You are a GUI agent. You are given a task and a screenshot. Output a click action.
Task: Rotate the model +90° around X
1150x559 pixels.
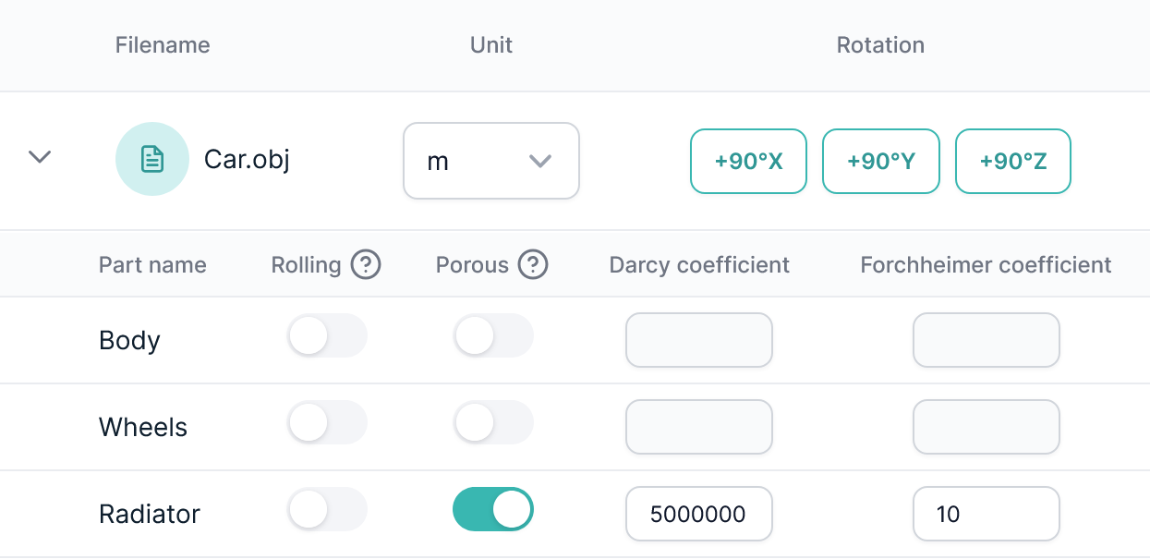coord(748,161)
